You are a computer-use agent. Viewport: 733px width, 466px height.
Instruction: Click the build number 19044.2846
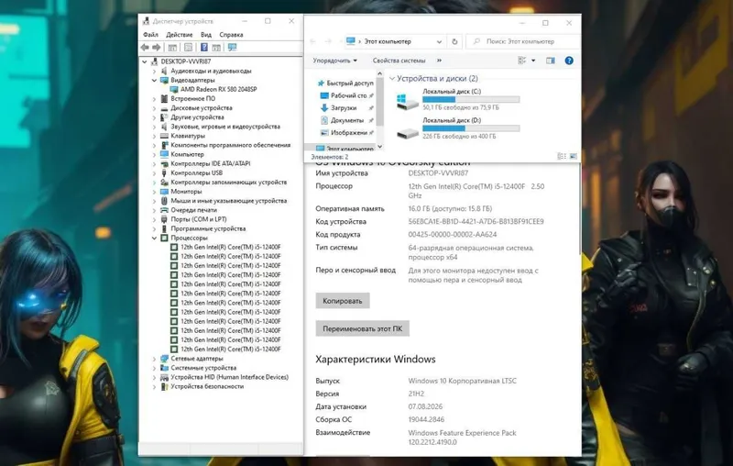[426, 420]
